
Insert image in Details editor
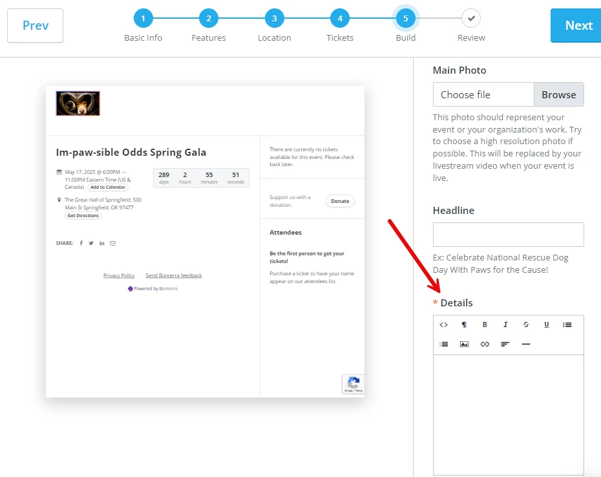tap(464, 344)
